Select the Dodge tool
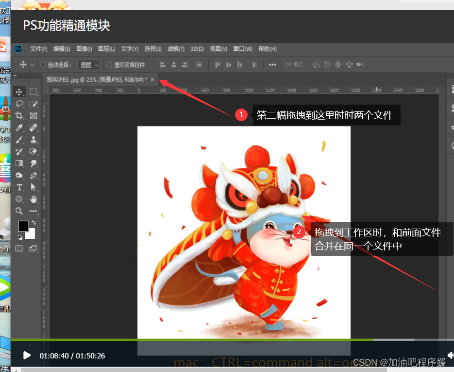454x372 pixels. point(19,175)
